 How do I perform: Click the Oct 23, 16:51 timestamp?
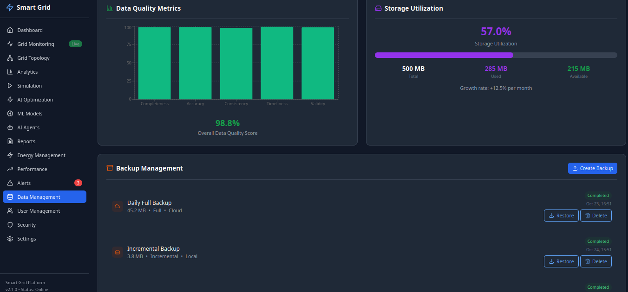599,203
